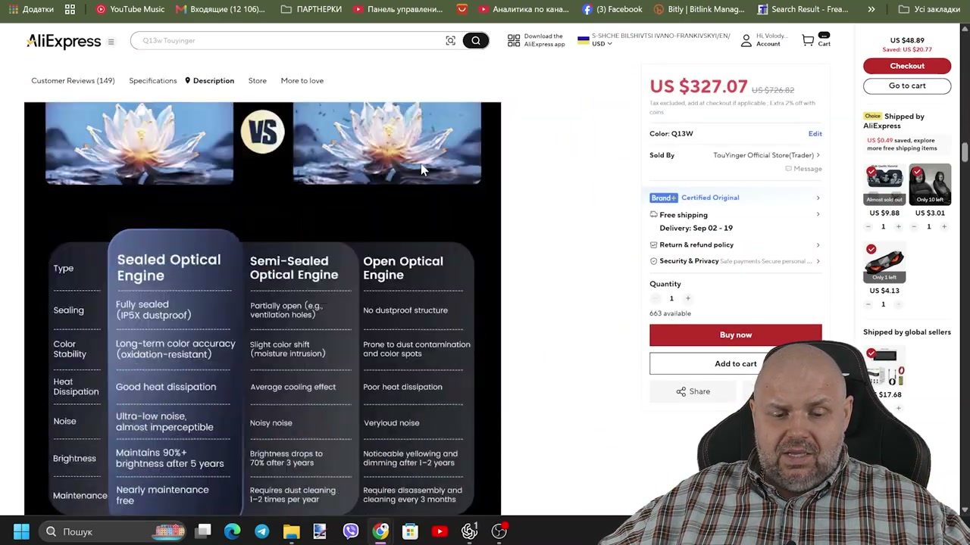This screenshot has width=970, height=545.
Task: Decrease quantity of the US $4.13 item
Action: click(868, 304)
